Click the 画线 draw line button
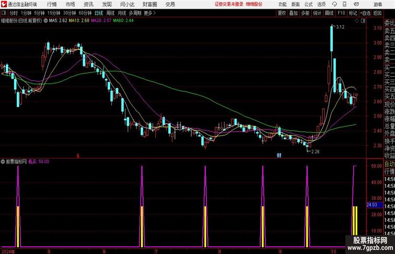The height and width of the screenshot is (254, 395). pyautogui.click(x=329, y=13)
